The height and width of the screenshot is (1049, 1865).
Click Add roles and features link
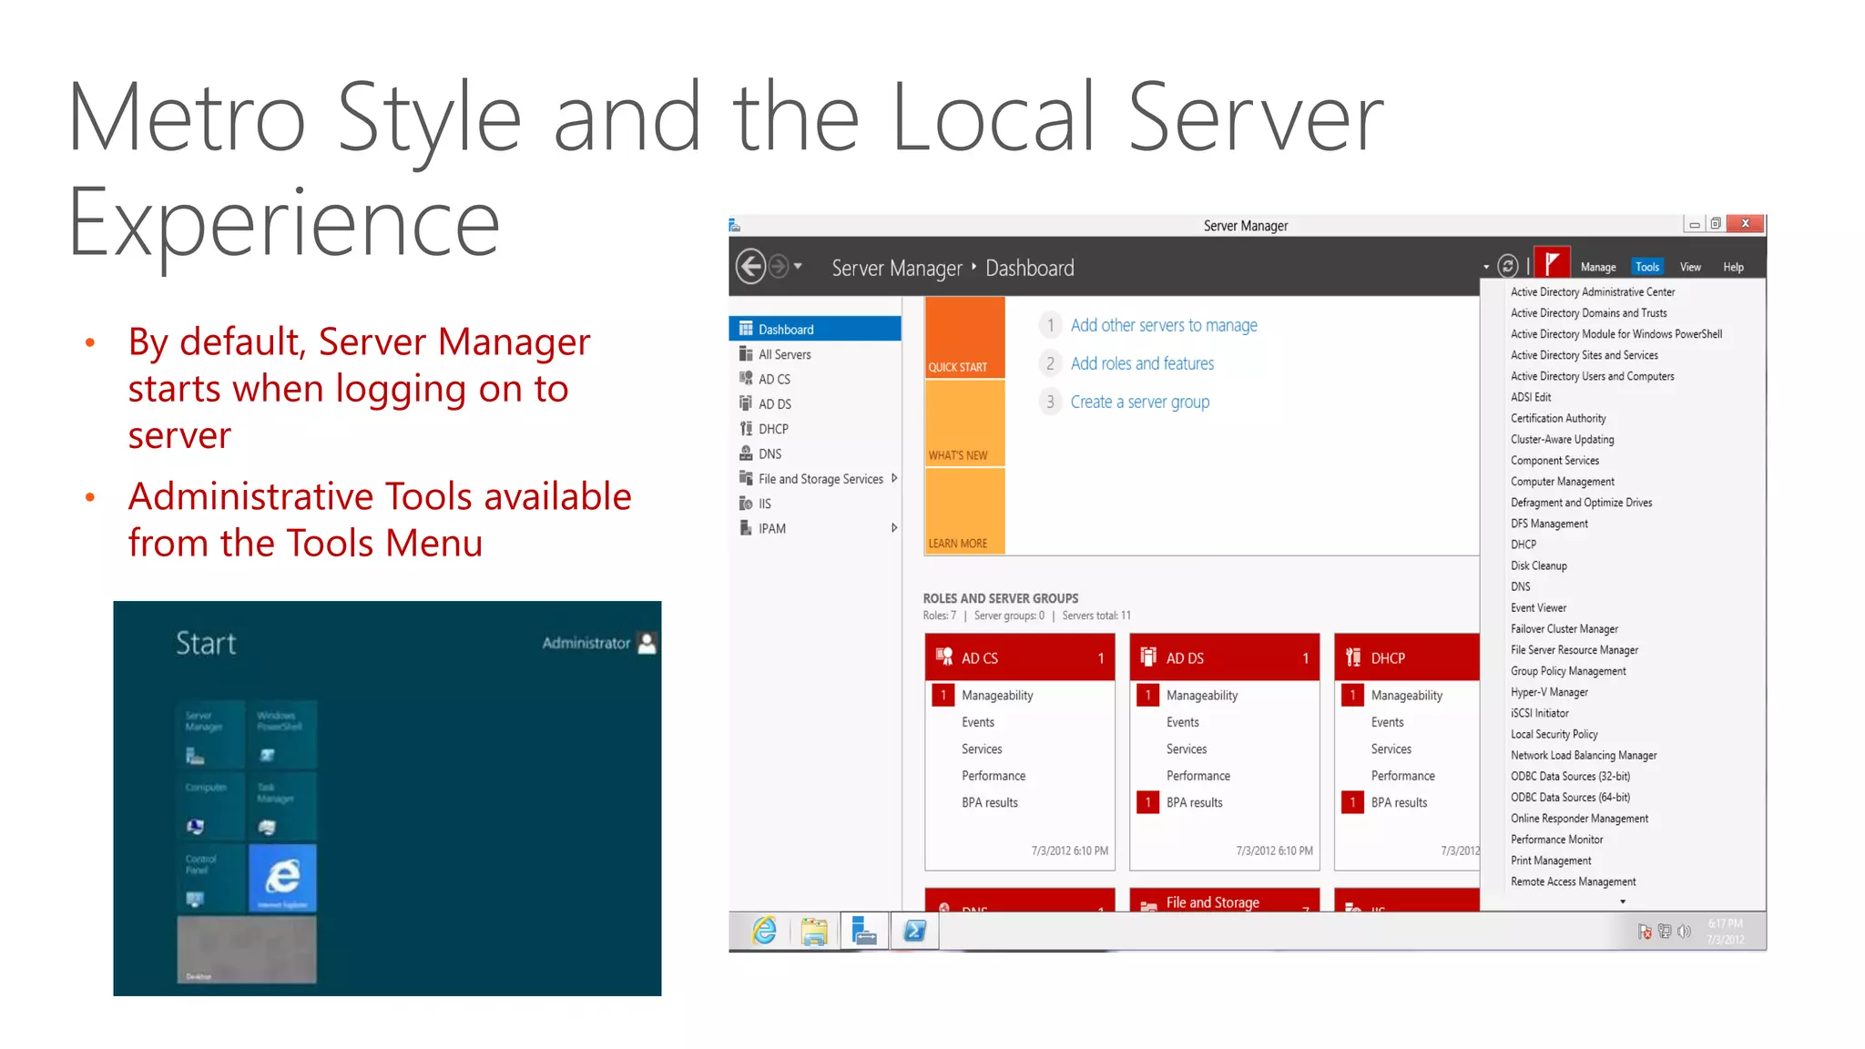(x=1142, y=363)
